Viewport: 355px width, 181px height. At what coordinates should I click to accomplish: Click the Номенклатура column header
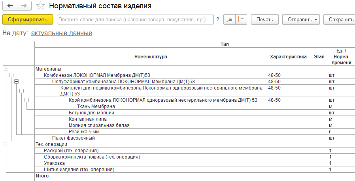click(150, 57)
